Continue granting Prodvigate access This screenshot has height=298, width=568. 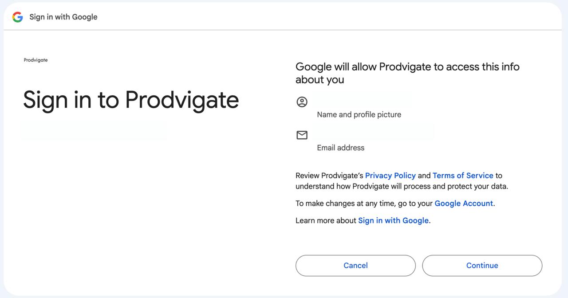482,265
